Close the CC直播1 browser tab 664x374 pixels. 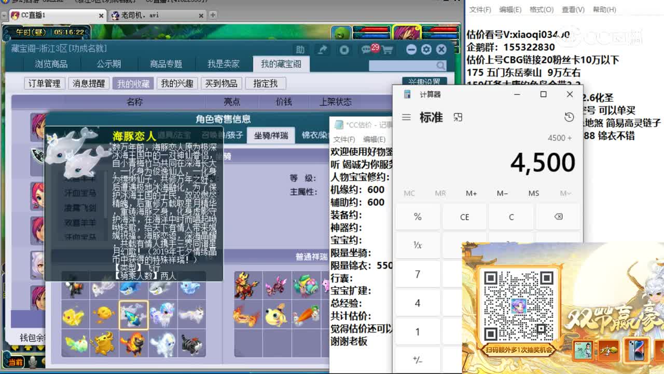[x=101, y=16]
